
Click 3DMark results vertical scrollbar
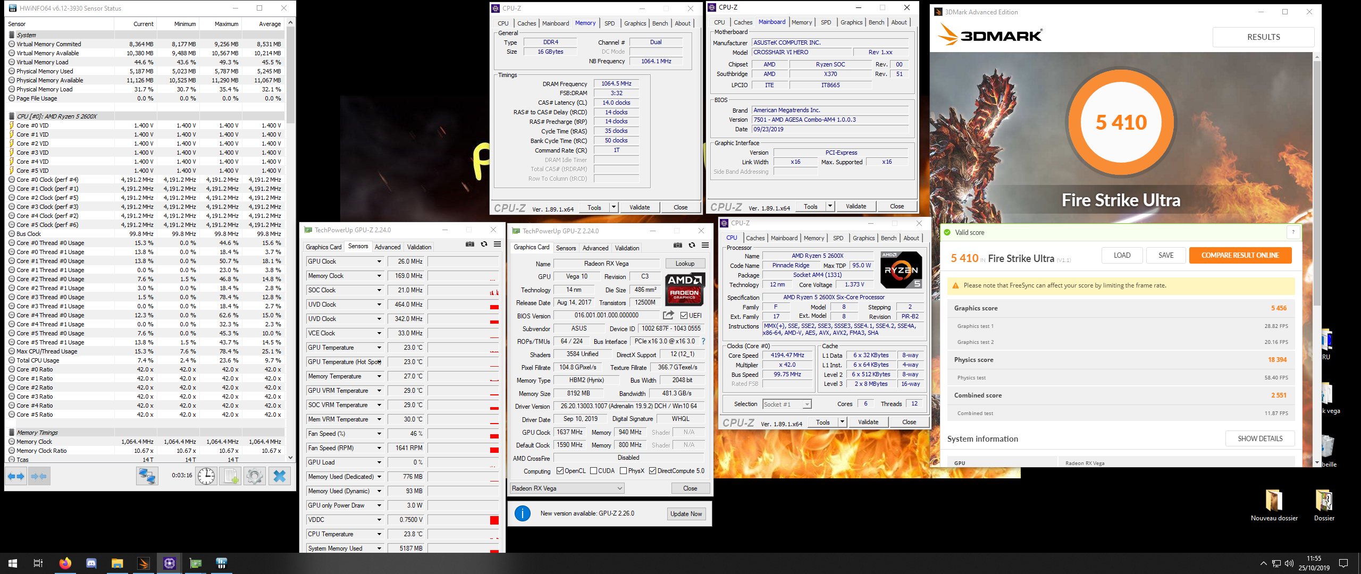[x=1316, y=260]
